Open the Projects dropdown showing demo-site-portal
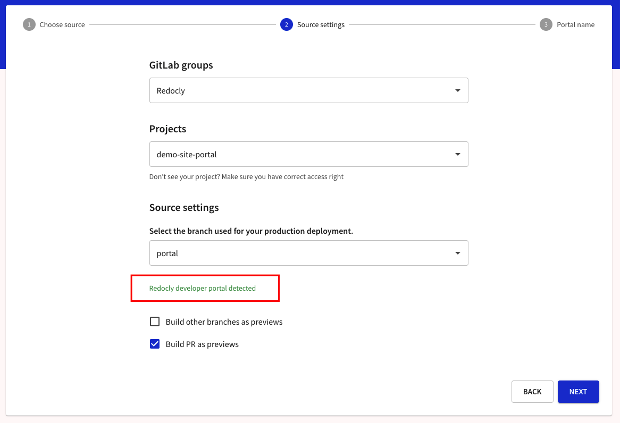The height and width of the screenshot is (423, 620). click(x=308, y=154)
